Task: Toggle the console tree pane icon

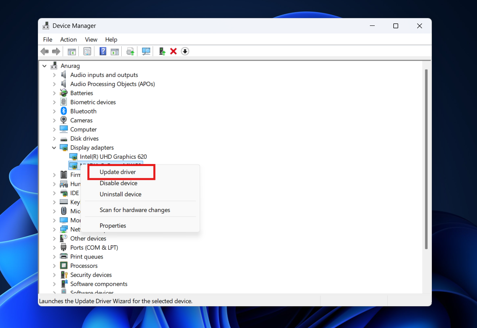Action: coord(72,51)
